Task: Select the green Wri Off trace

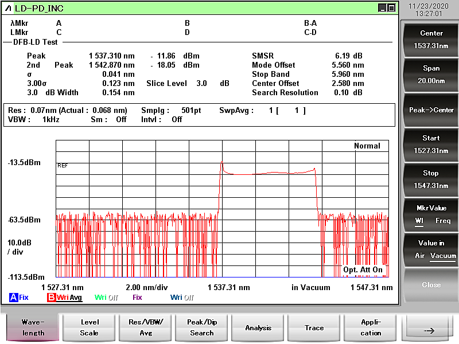Action: click(106, 298)
